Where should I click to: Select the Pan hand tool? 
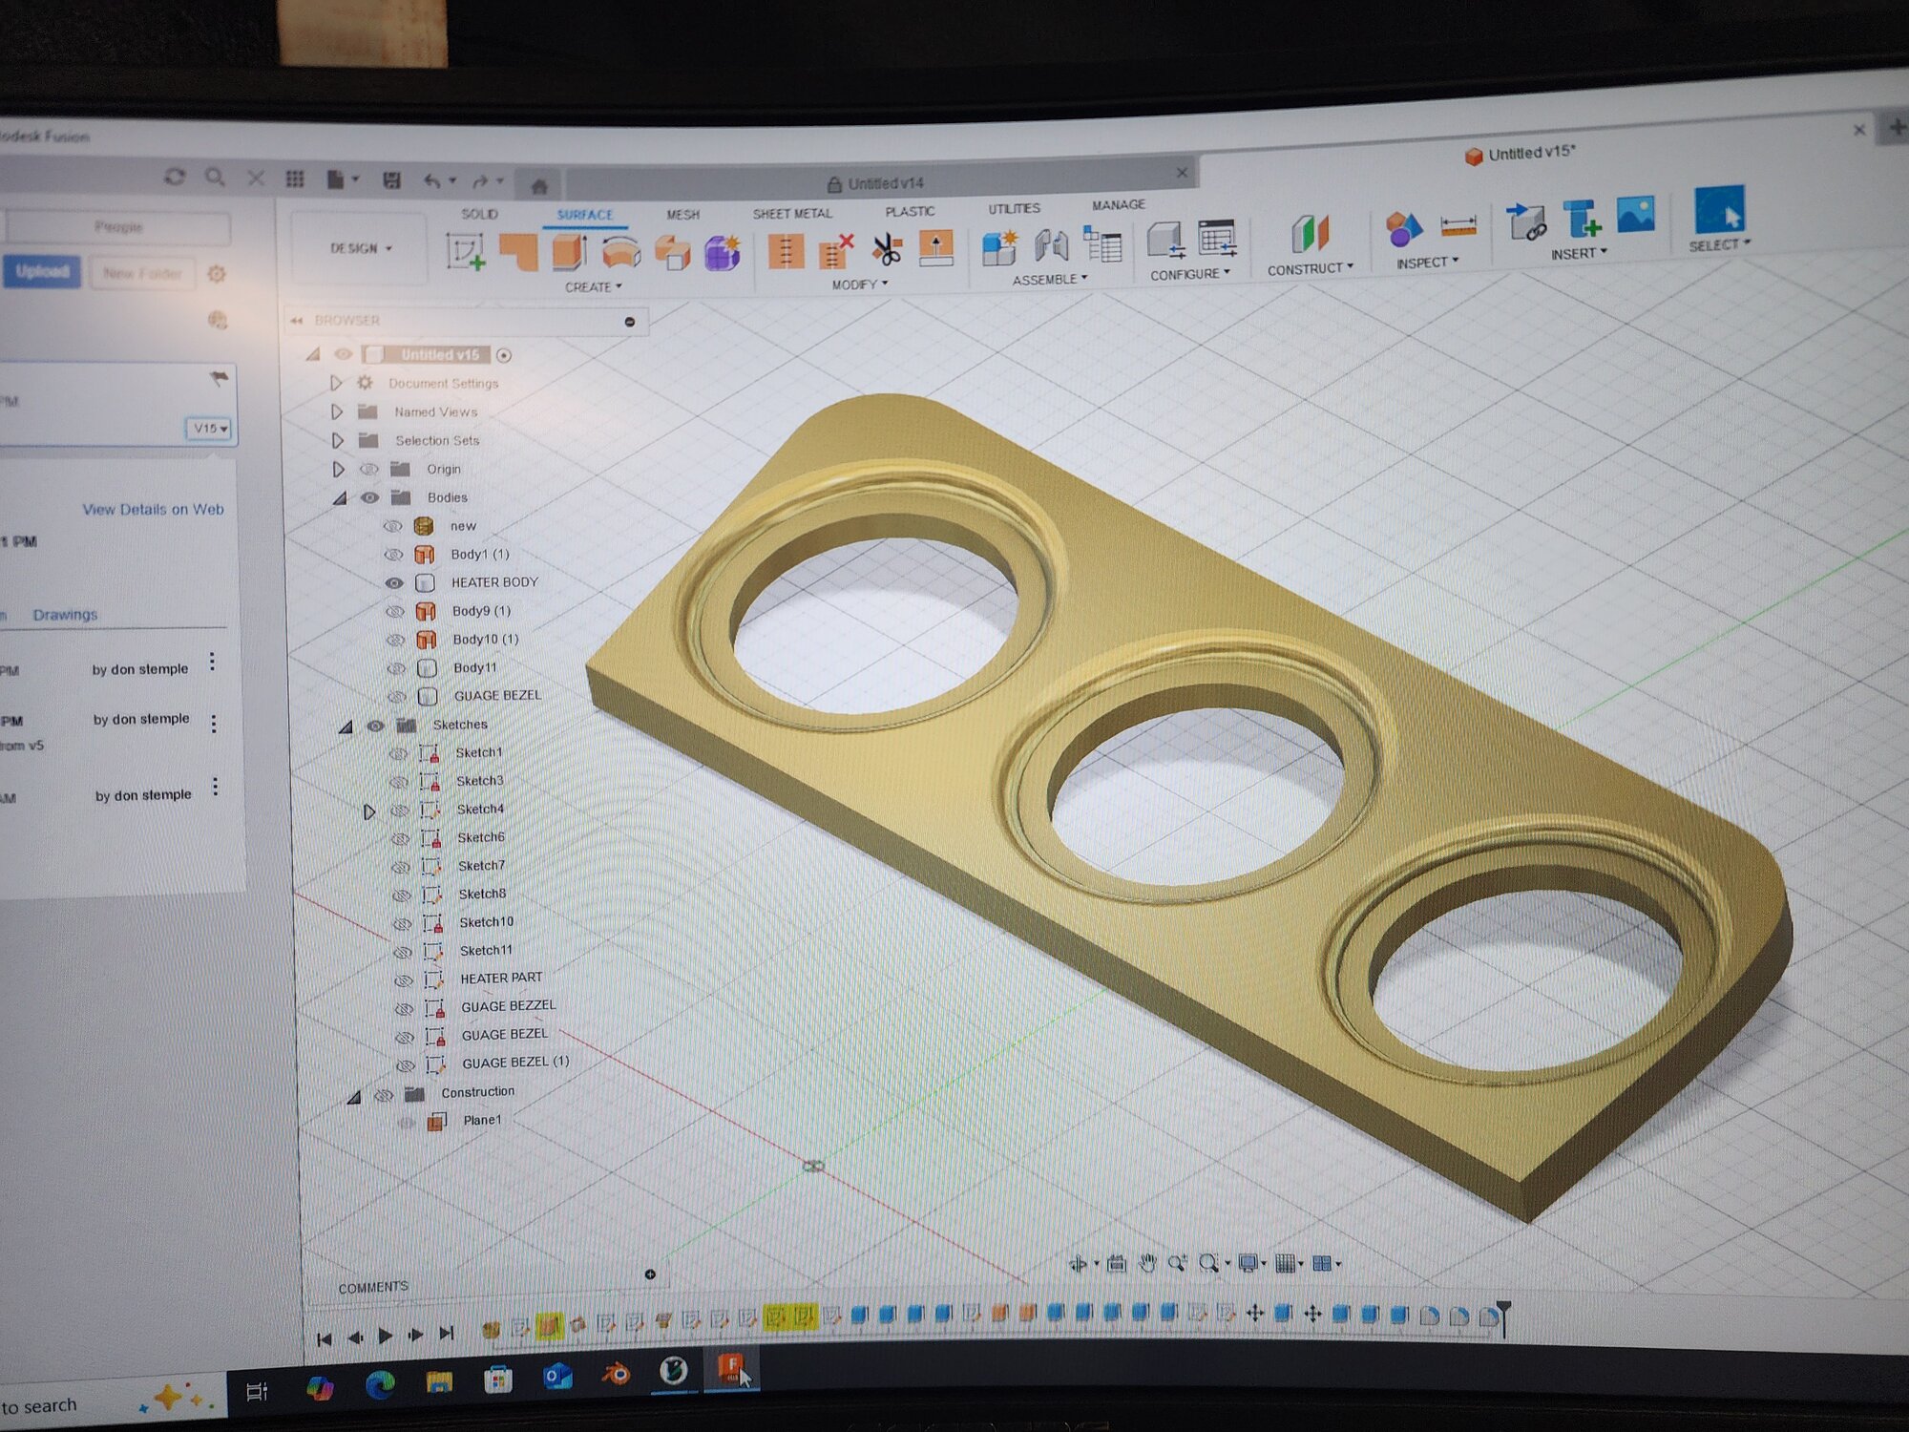pyautogui.click(x=1147, y=1264)
